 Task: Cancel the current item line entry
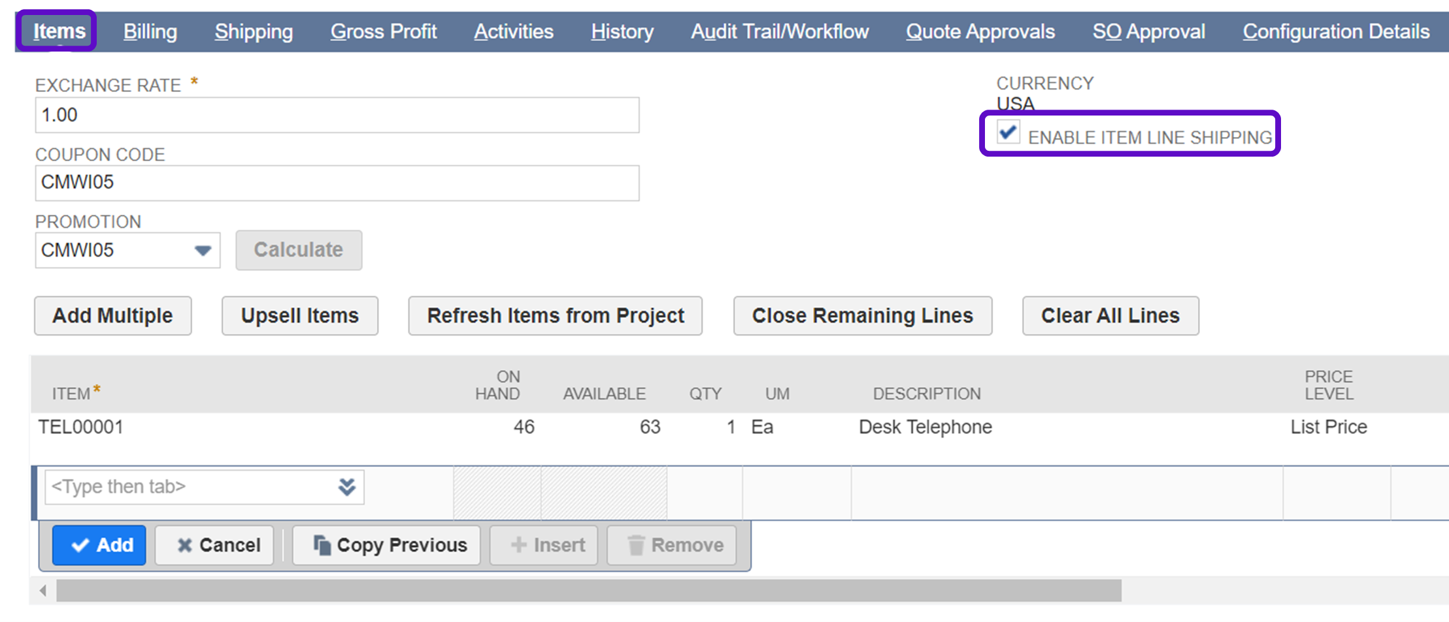[x=214, y=545]
